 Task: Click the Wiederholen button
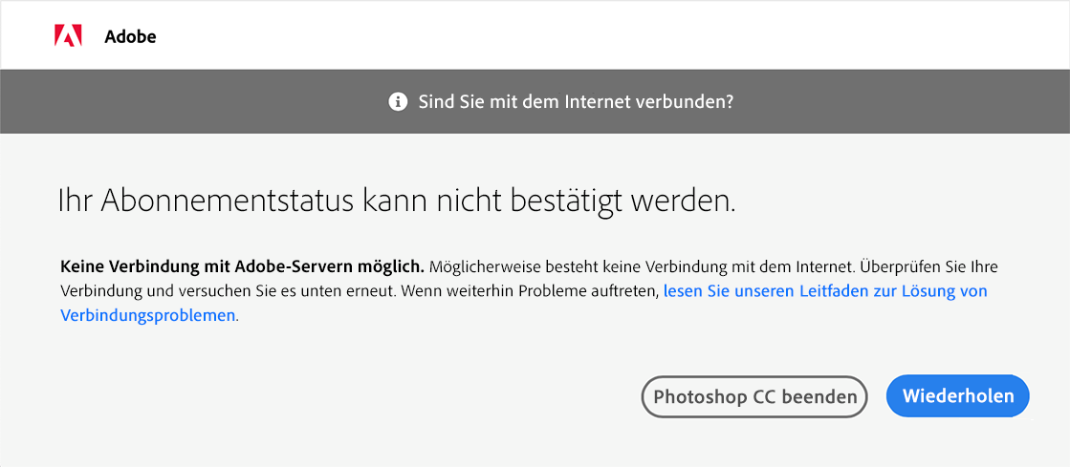click(957, 396)
